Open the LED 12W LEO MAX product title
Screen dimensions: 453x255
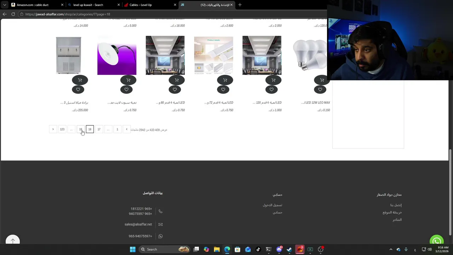(315, 103)
